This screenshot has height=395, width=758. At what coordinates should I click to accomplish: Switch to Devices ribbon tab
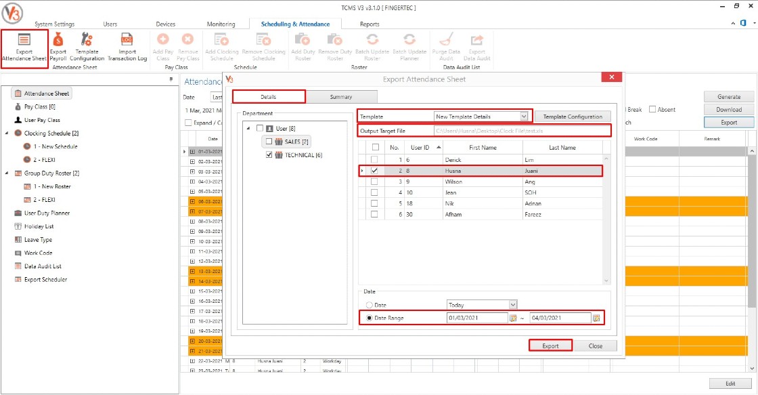tap(165, 24)
